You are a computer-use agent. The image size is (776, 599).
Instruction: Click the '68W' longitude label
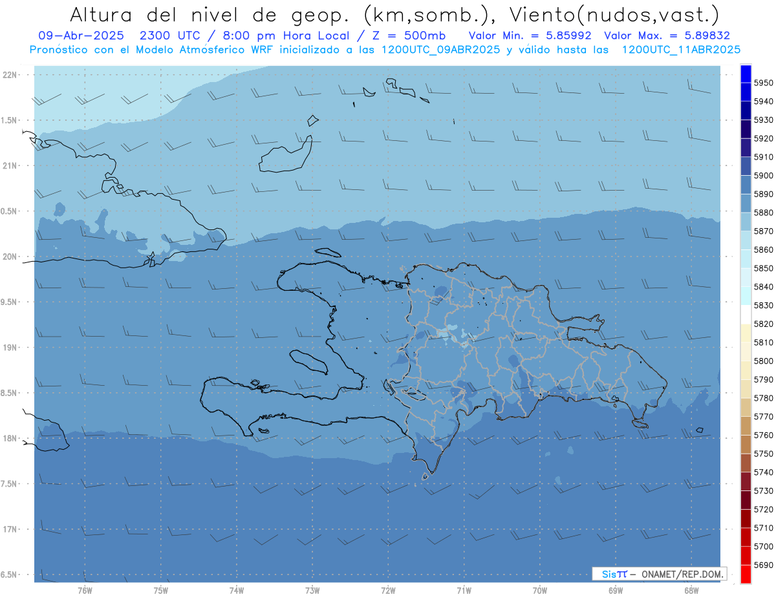(691, 591)
